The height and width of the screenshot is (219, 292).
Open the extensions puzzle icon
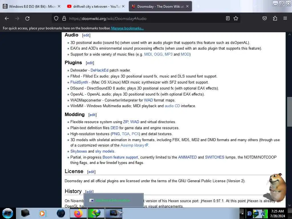click(275, 18)
